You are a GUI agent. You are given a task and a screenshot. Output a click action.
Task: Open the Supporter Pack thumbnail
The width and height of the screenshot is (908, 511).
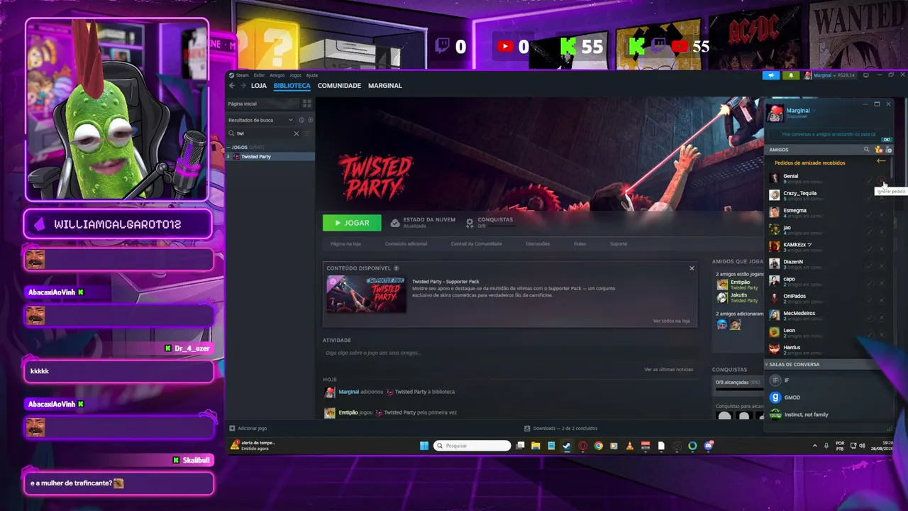[366, 294]
